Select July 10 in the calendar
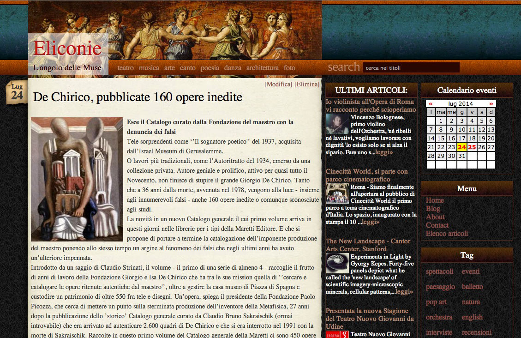The image size is (521, 338). click(461, 130)
